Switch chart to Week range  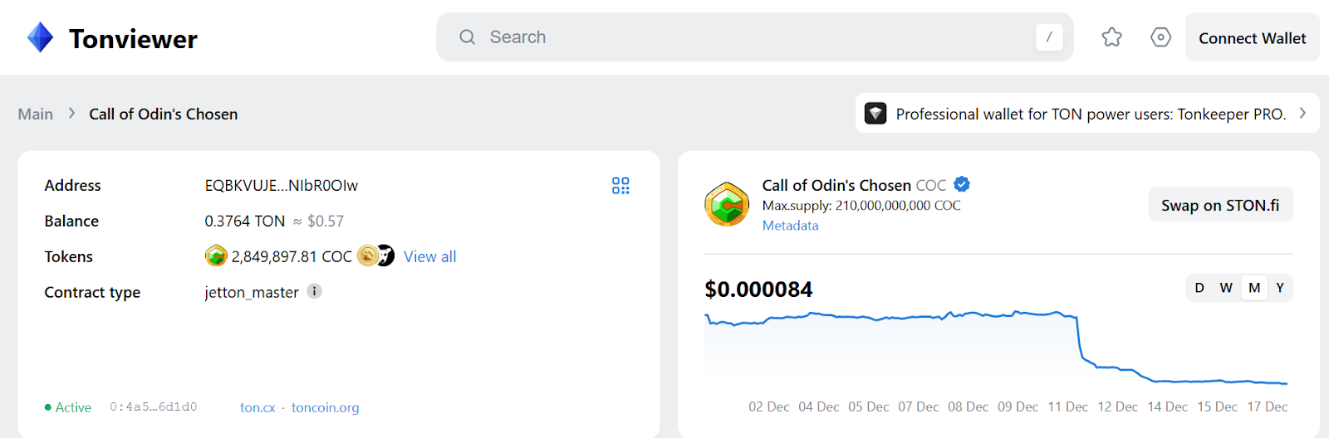tap(1226, 288)
